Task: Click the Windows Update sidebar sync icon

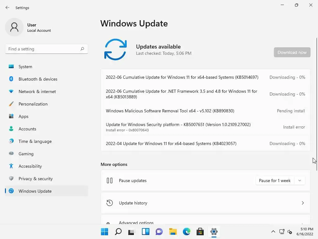Action: [11, 191]
